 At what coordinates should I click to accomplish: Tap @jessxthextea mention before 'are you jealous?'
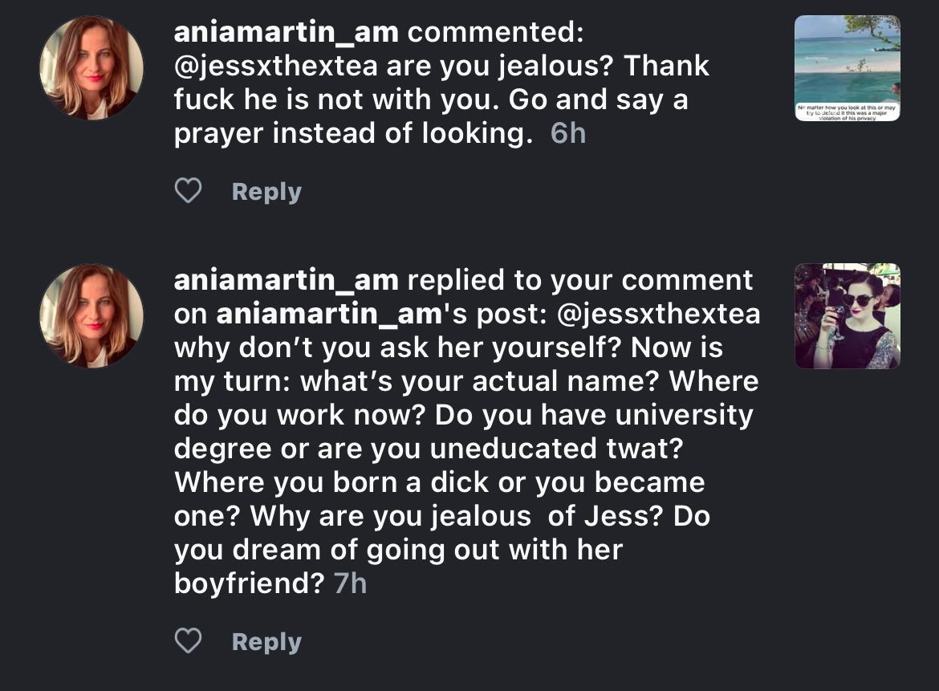coord(275,65)
